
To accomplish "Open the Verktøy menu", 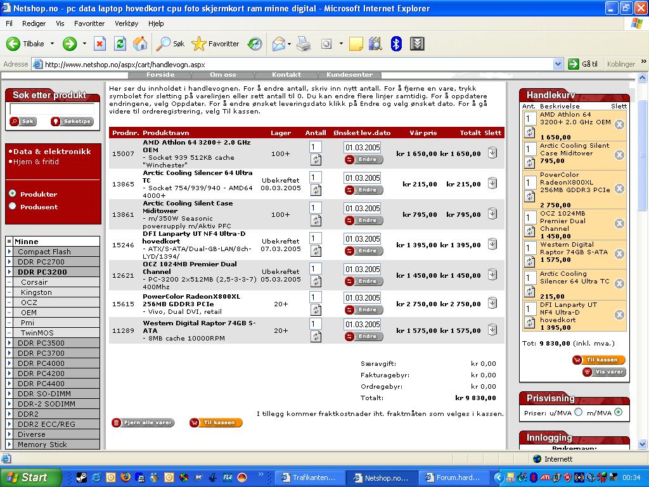I will (127, 23).
